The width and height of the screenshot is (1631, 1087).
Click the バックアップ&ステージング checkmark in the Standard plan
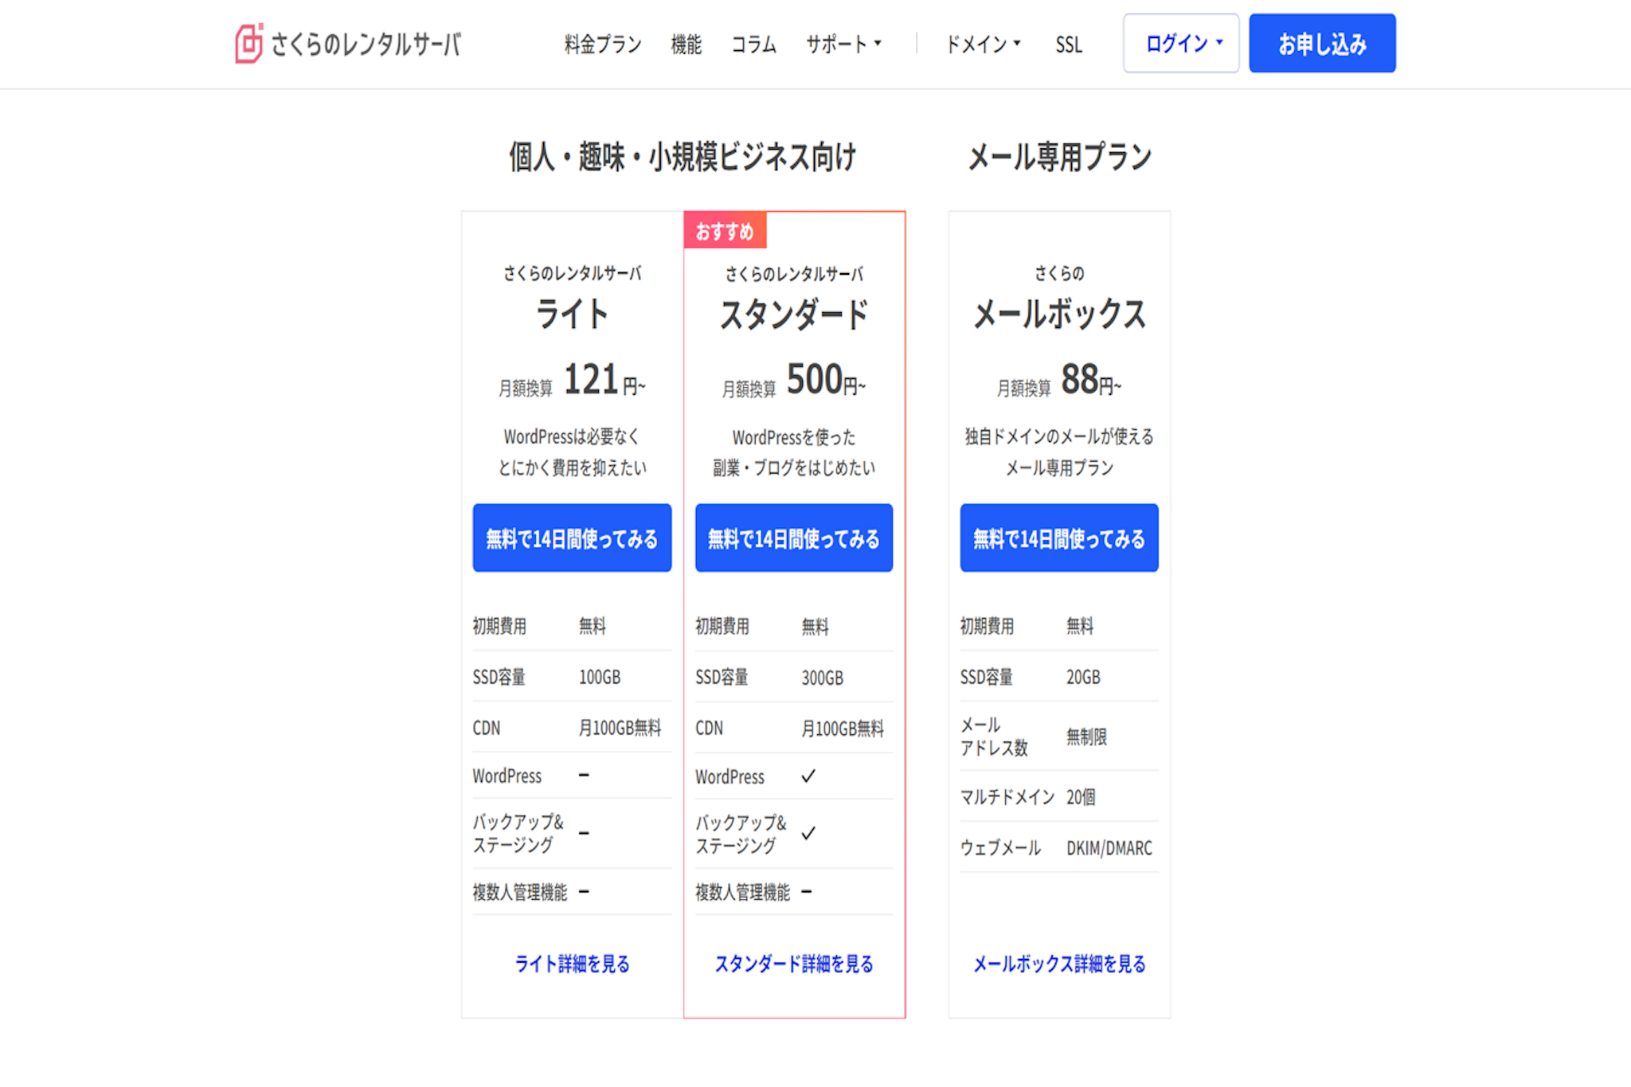(808, 833)
